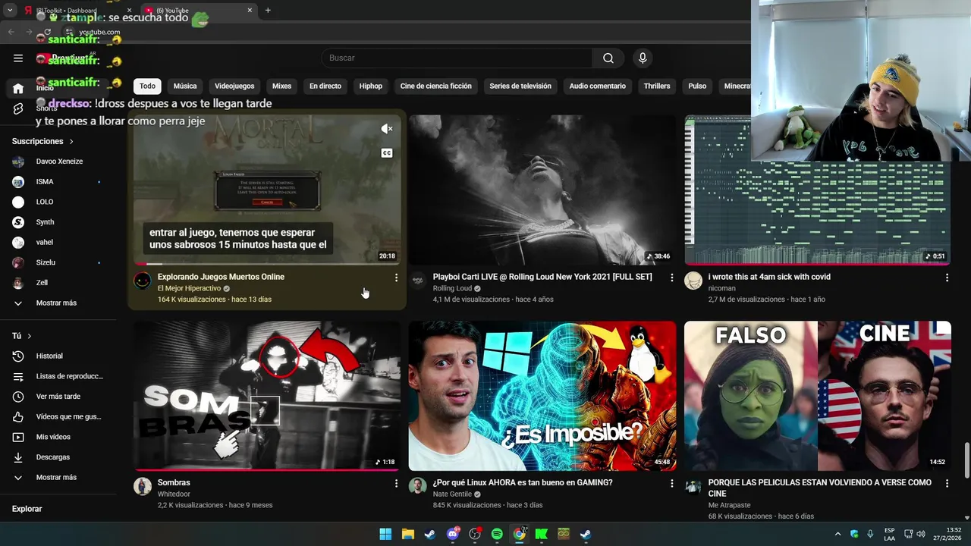The height and width of the screenshot is (546, 971).
Task: Open the browser tab search dropdown
Action: 11,11
